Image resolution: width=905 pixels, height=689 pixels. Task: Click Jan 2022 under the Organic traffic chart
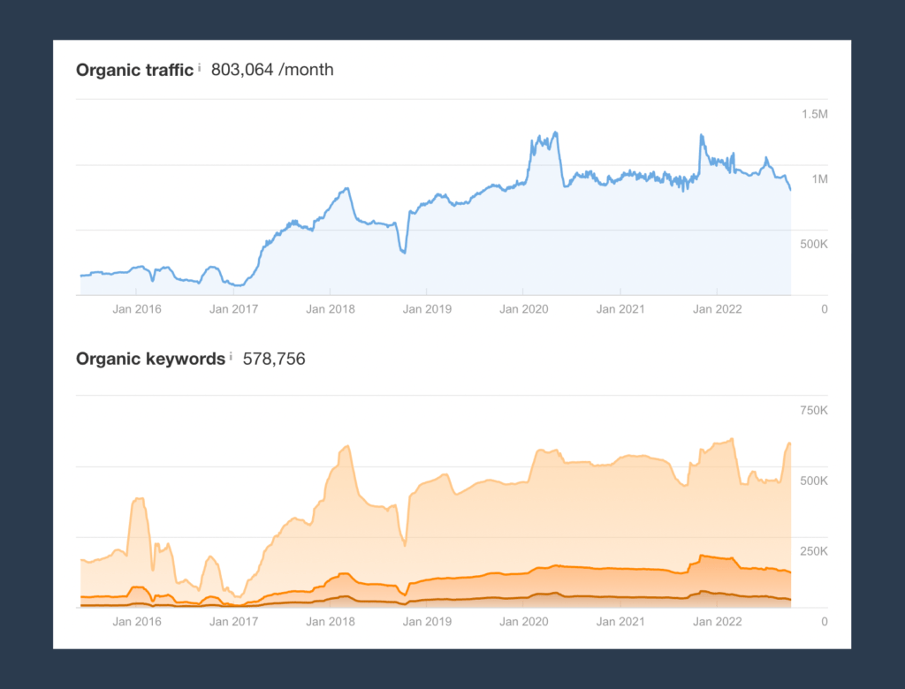coord(718,309)
